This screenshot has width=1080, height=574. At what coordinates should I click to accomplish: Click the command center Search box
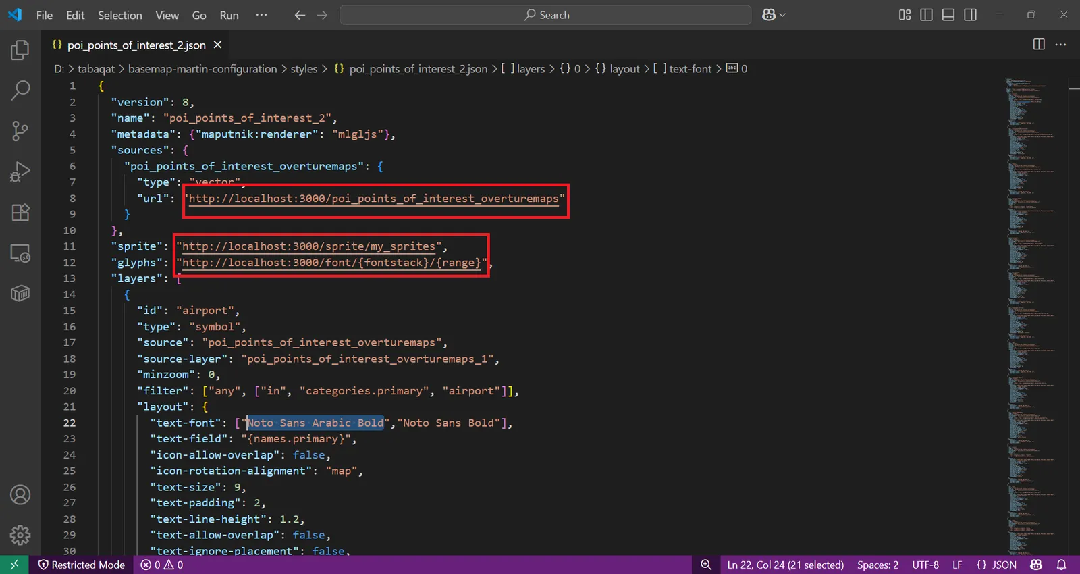click(545, 15)
